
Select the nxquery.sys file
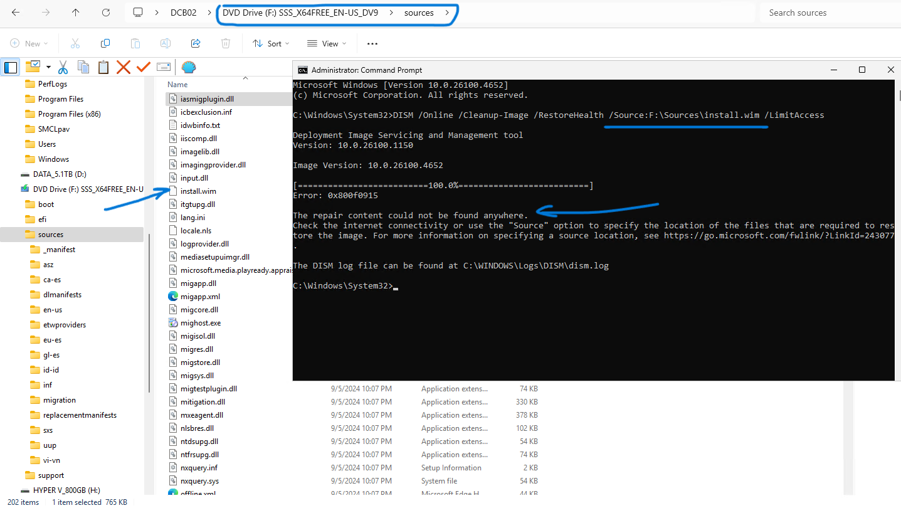(x=199, y=481)
